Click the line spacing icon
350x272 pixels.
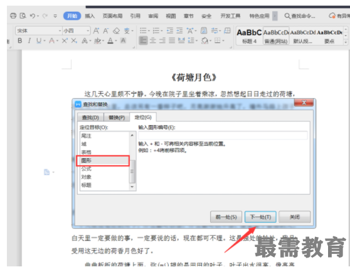click(x=191, y=41)
